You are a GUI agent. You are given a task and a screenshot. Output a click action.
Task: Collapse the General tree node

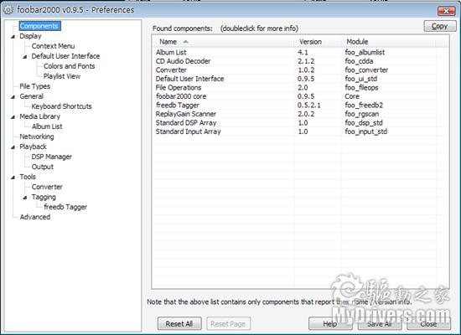(x=13, y=96)
